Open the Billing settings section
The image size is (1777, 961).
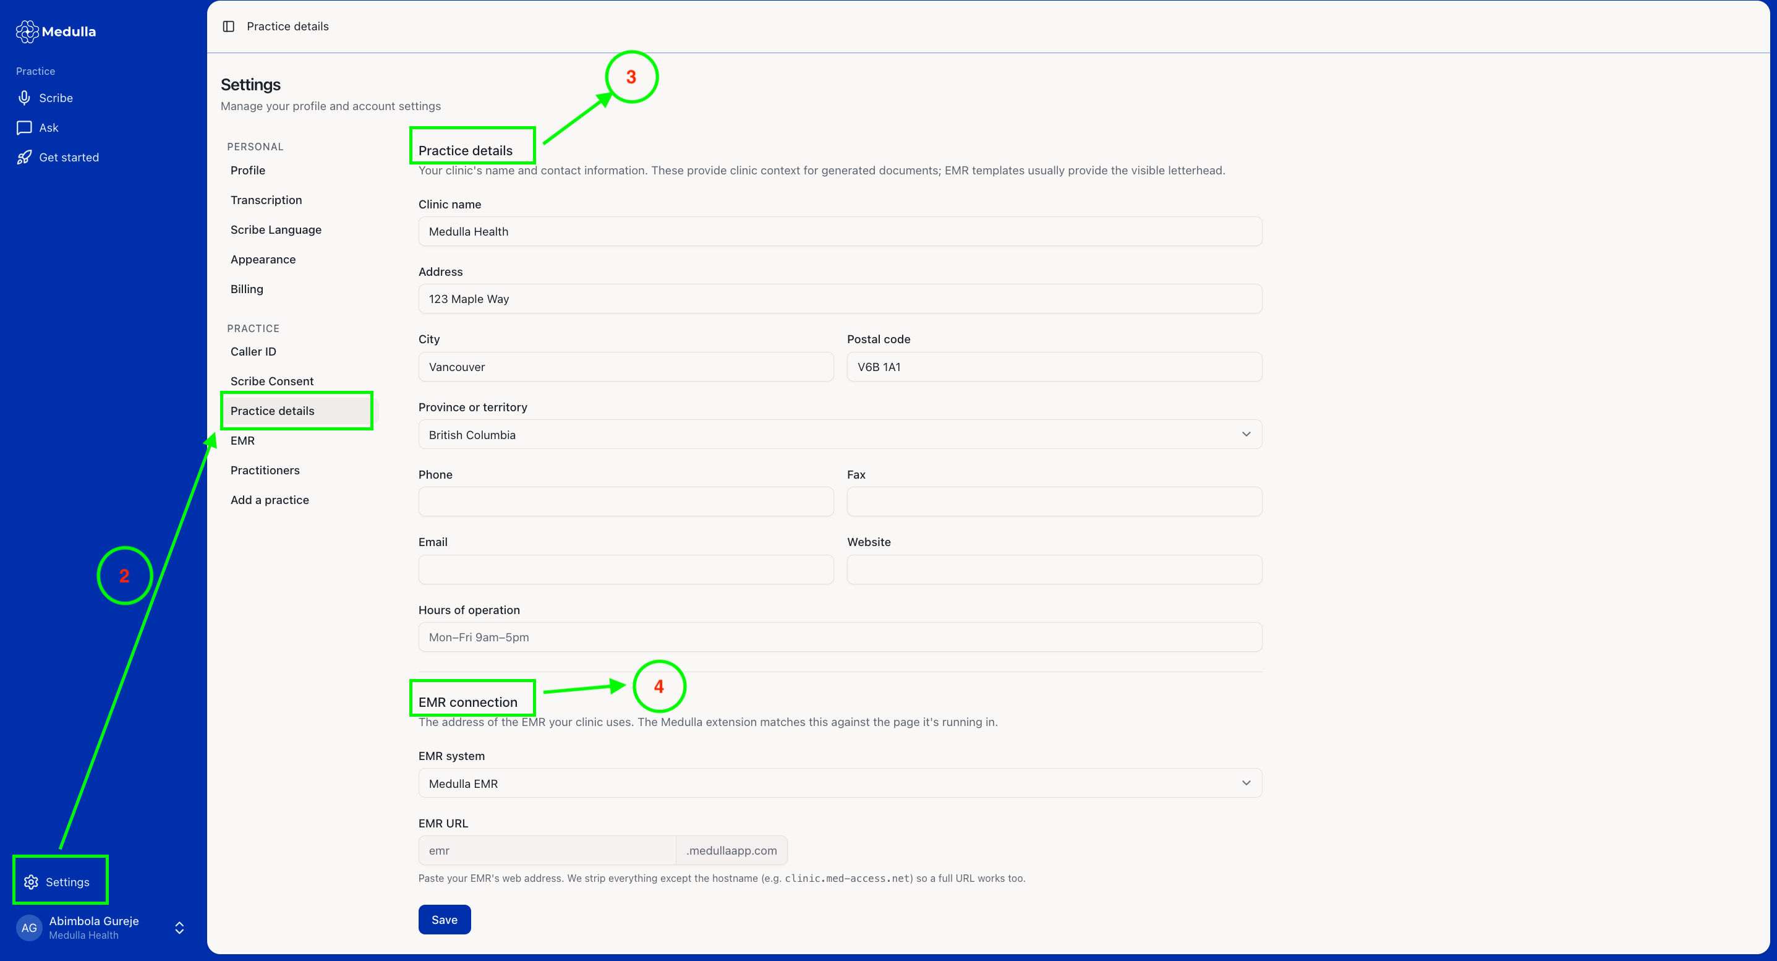247,289
